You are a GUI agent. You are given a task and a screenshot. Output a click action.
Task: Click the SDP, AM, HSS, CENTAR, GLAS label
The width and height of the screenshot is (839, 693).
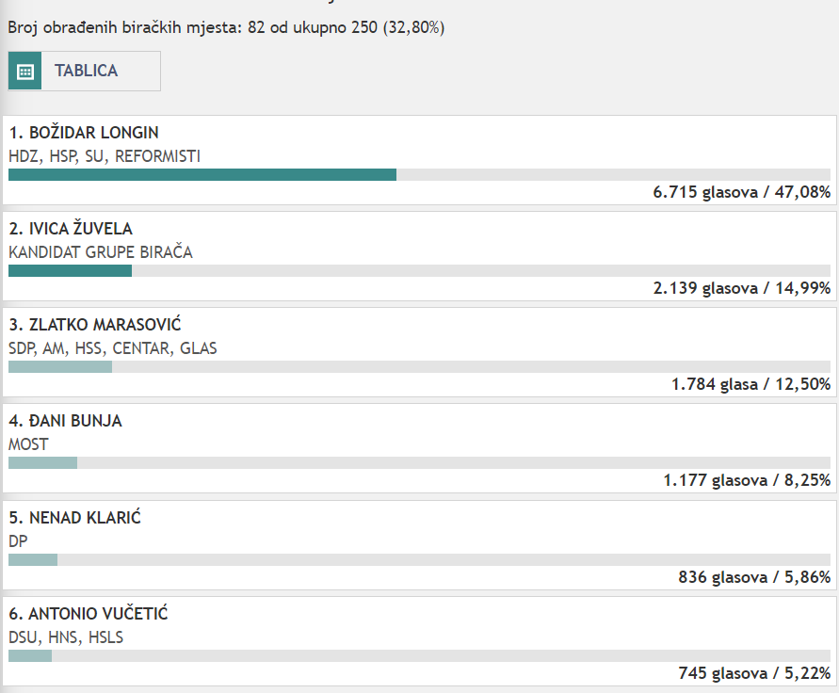click(x=112, y=348)
